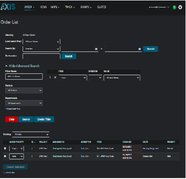Open the CHARTS menu
The width and height of the screenshot is (186, 179).
(86, 7)
